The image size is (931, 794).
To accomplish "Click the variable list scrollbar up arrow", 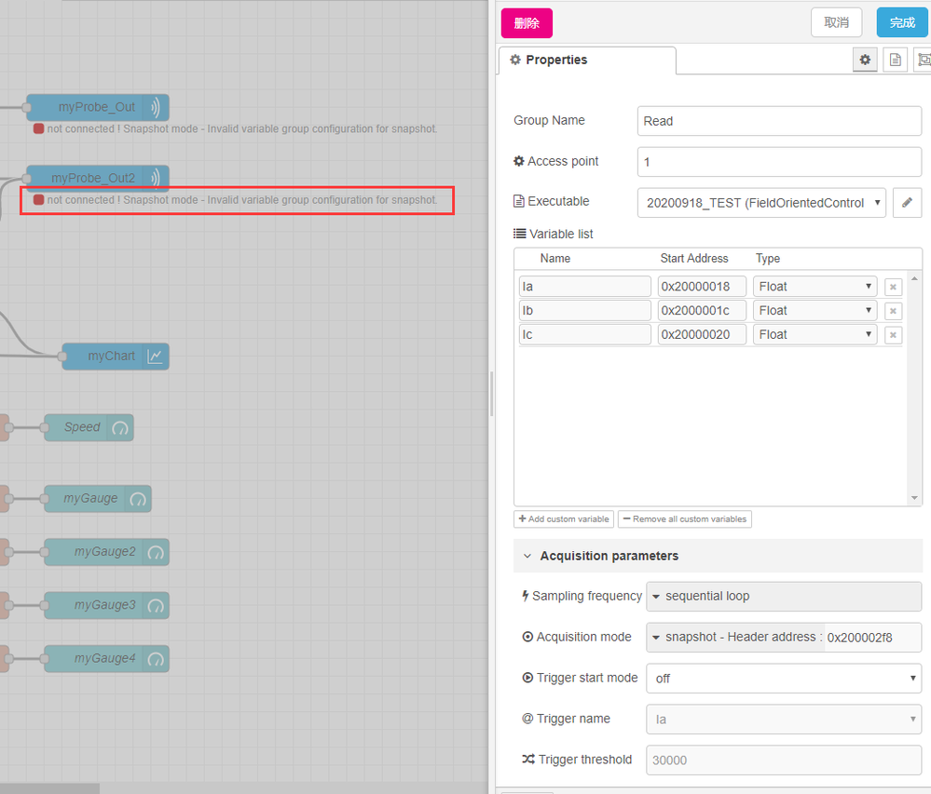I will (x=914, y=278).
